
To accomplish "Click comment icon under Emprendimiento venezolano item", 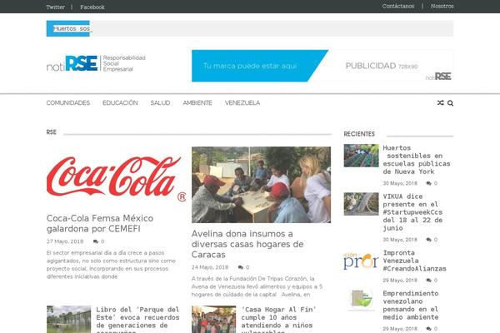I will (428, 329).
